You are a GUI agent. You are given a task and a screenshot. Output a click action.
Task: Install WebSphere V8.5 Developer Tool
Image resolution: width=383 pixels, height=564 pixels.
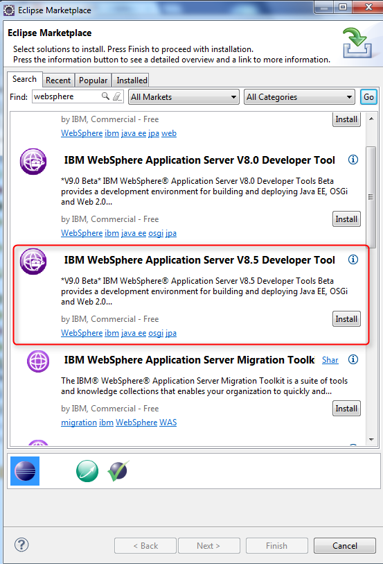click(346, 319)
